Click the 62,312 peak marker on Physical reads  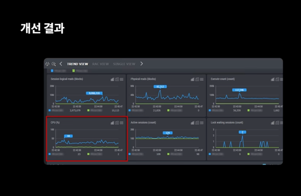(x=160, y=87)
